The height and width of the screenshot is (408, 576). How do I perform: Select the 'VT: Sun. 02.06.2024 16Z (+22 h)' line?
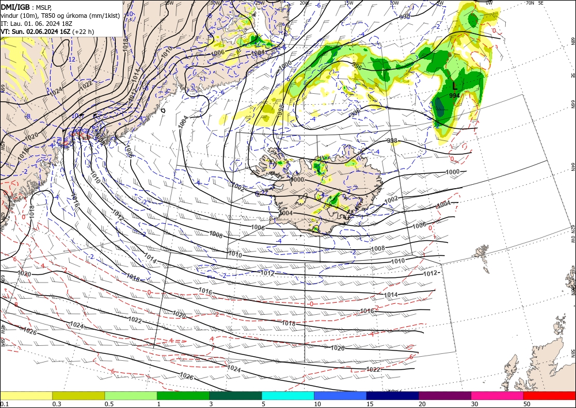47,32
